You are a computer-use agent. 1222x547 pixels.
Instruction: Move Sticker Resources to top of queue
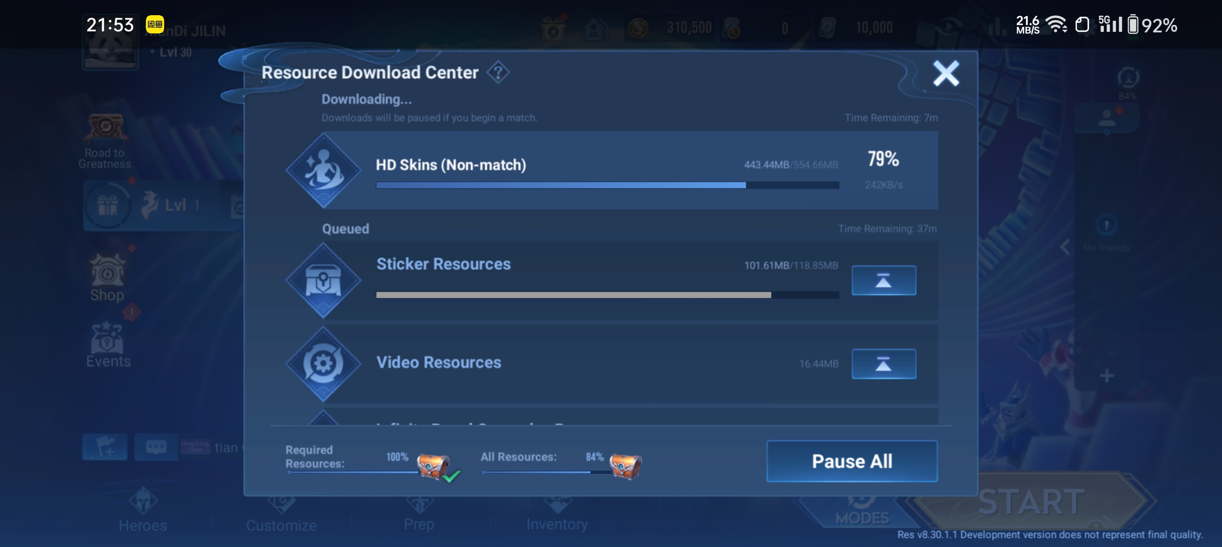click(x=884, y=280)
